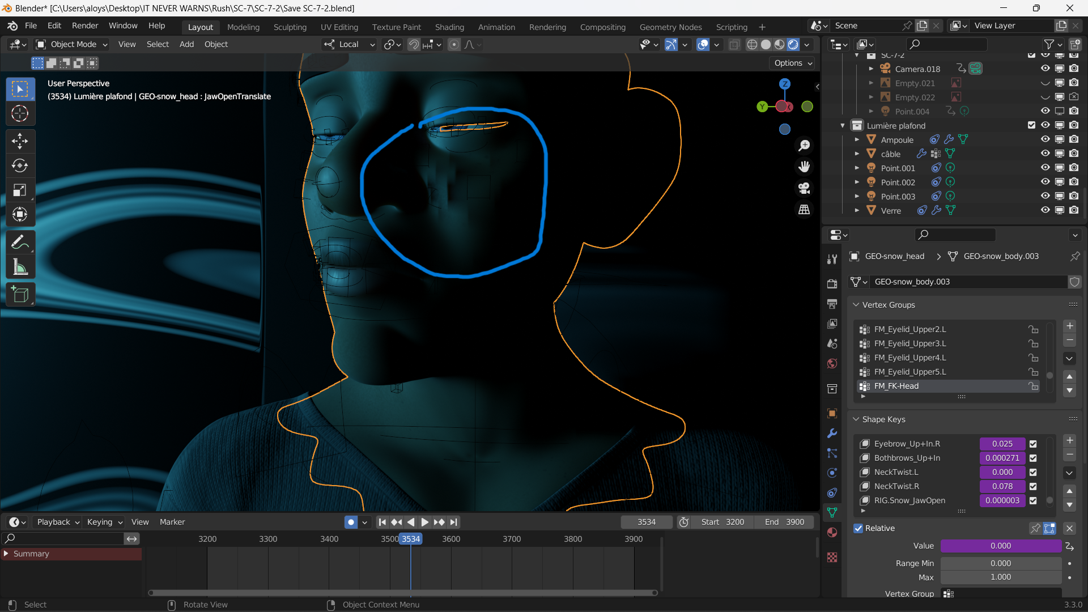Select the Add Cube tool
1088x612 pixels.
pos(20,294)
